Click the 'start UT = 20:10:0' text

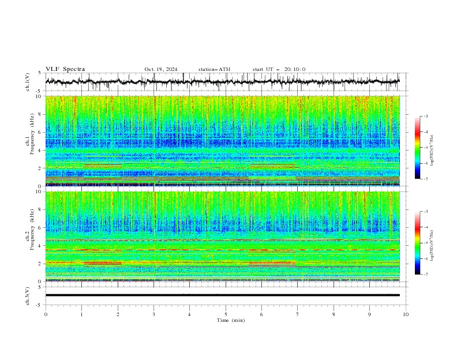[x=279, y=69]
